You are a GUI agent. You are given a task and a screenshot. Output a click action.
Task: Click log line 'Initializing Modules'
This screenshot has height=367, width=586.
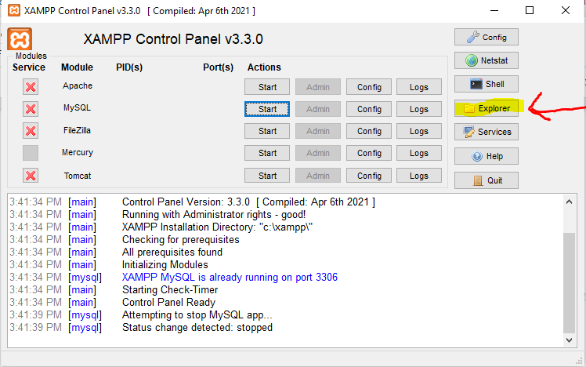click(x=165, y=265)
